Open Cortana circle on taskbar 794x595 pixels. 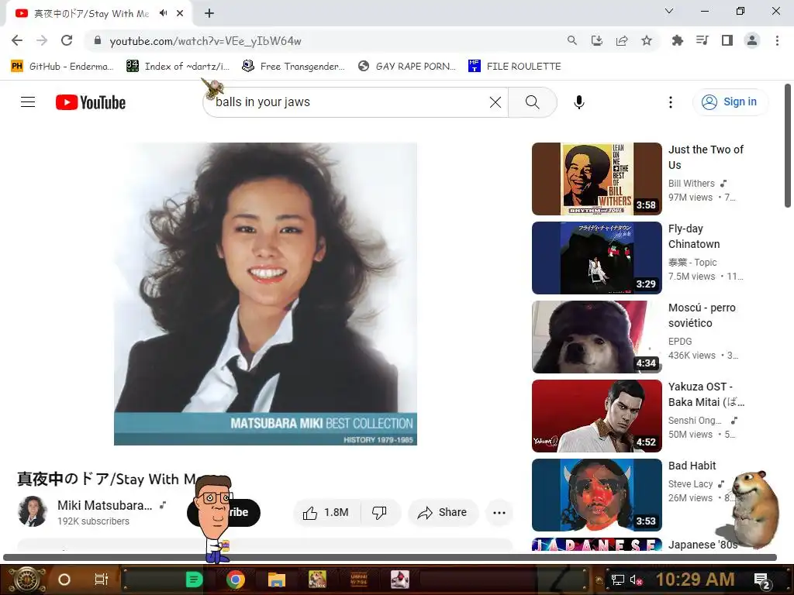pyautogui.click(x=64, y=580)
